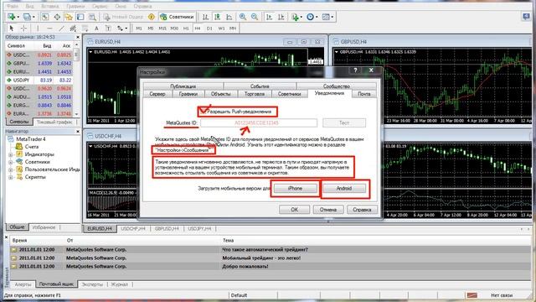The height and width of the screenshot is (302, 536).
Task: Select the text tool marked A
Action: (x=96, y=28)
